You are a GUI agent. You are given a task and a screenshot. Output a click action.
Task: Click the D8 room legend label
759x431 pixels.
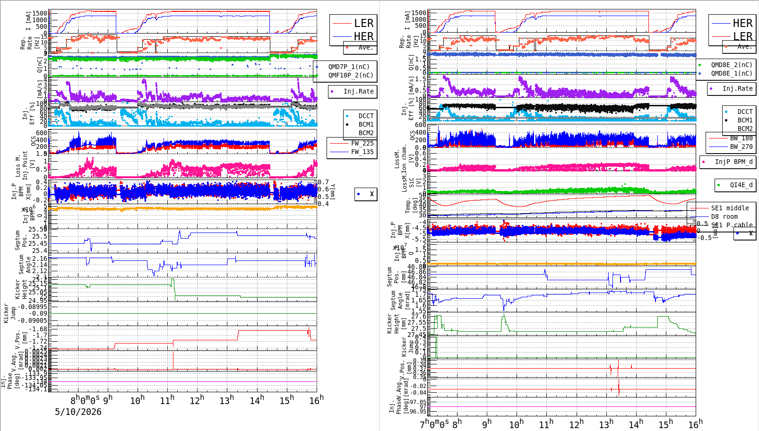point(724,217)
